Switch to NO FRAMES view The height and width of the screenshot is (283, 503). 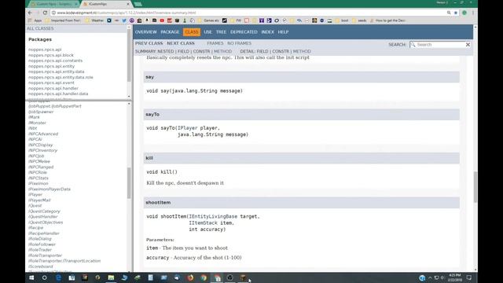[x=239, y=43]
